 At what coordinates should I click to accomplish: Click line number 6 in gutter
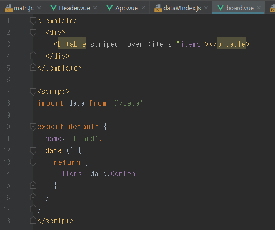click(8, 80)
